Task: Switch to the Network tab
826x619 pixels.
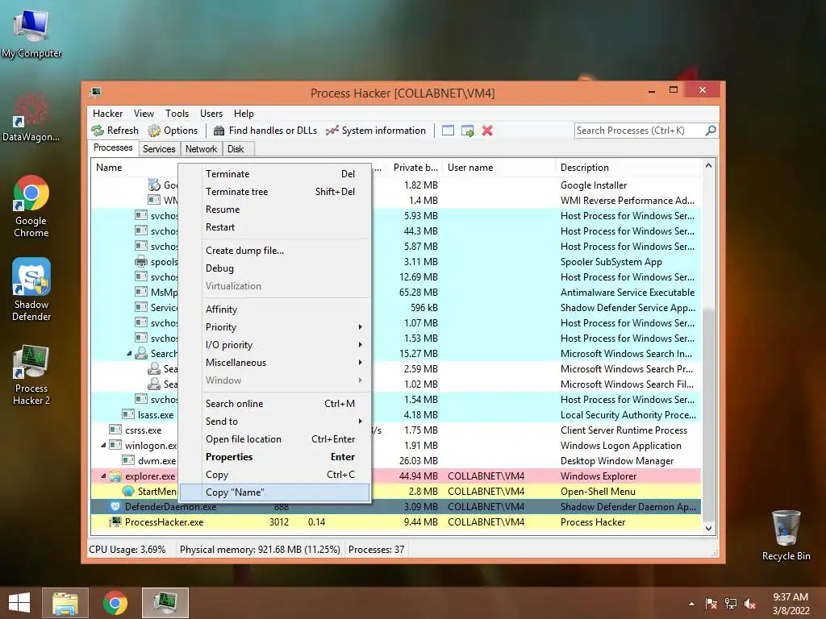Action: tap(201, 149)
